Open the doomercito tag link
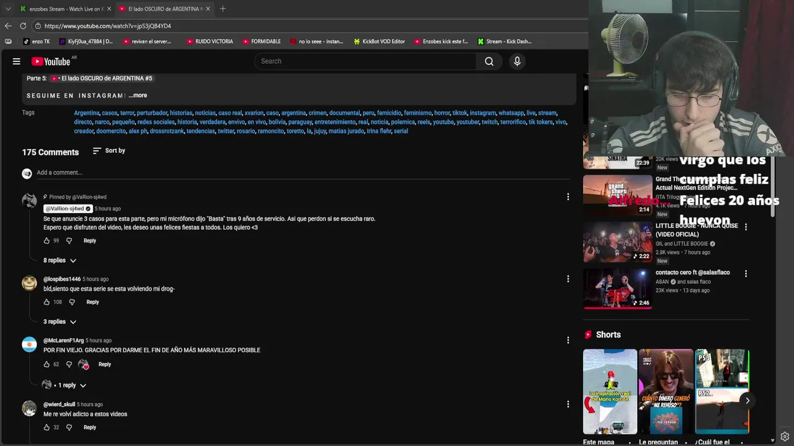Screen dimensions: 794x446 pyautogui.click(x=111, y=131)
